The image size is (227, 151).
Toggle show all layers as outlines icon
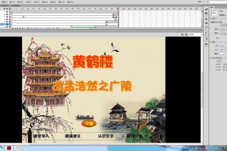10,9
